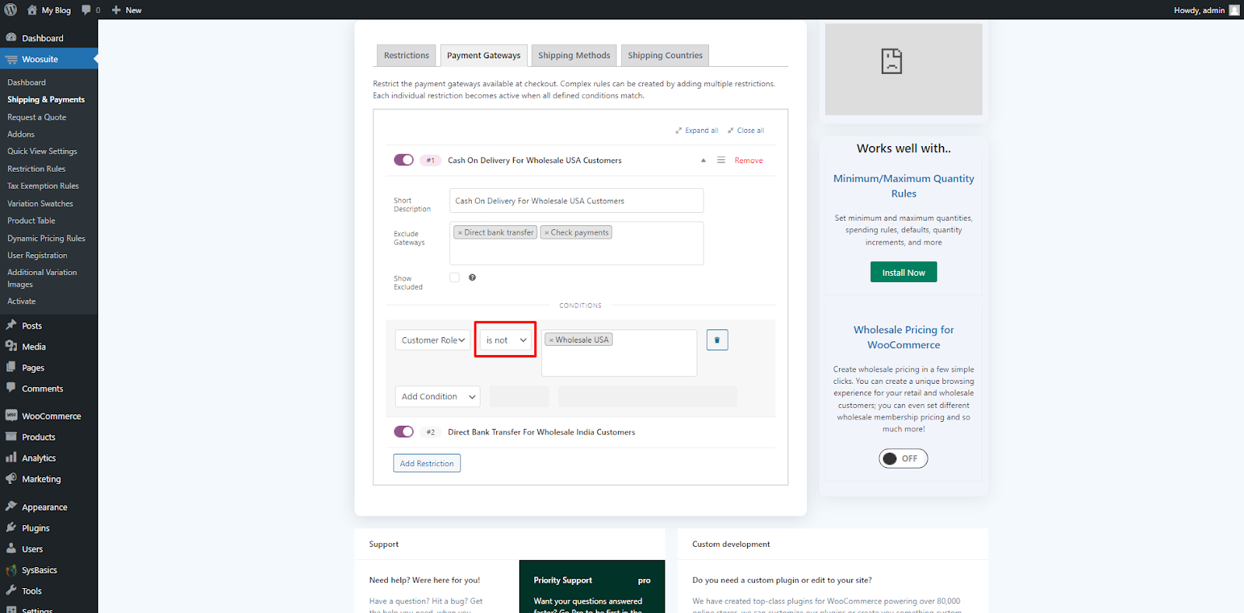This screenshot has height=613, width=1244.
Task: Remove the Check payments gateway tag
Action: coord(547,232)
